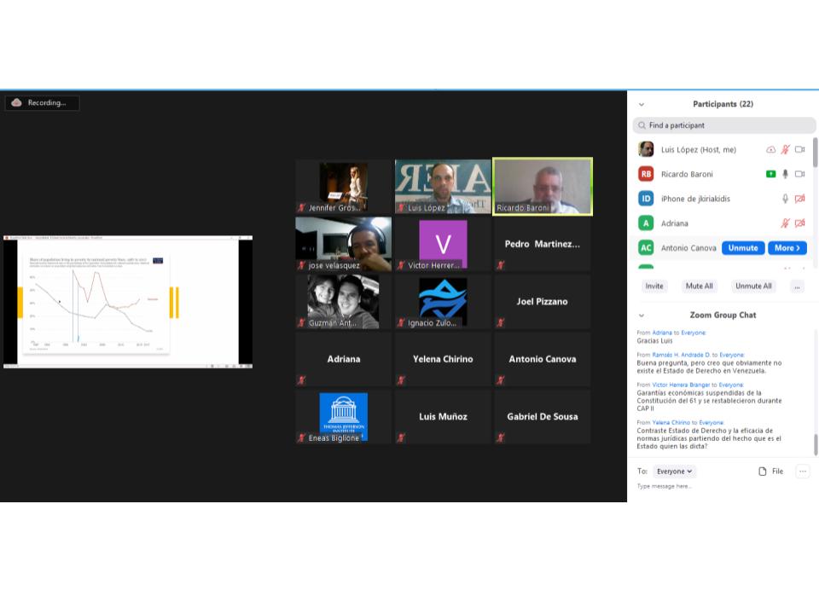
Task: Open the More menu for Antonio Canova
Action: tap(787, 248)
